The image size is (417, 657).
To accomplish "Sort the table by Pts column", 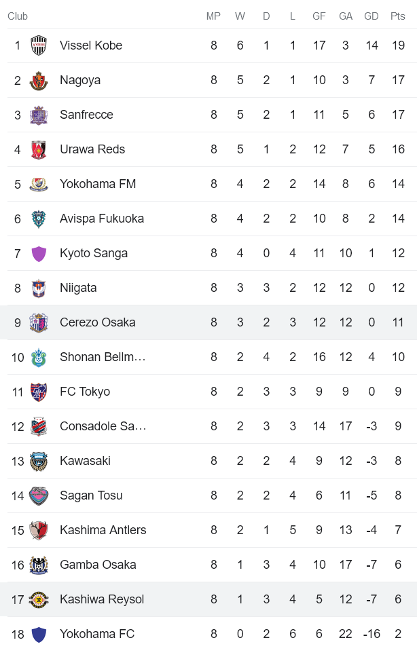I will pyautogui.click(x=399, y=16).
